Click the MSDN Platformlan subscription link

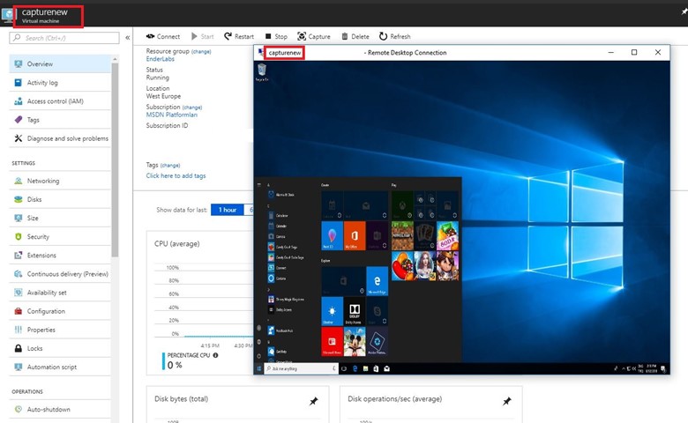(x=171, y=115)
